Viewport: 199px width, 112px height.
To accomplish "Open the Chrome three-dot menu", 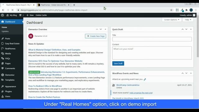I will point(196,10).
